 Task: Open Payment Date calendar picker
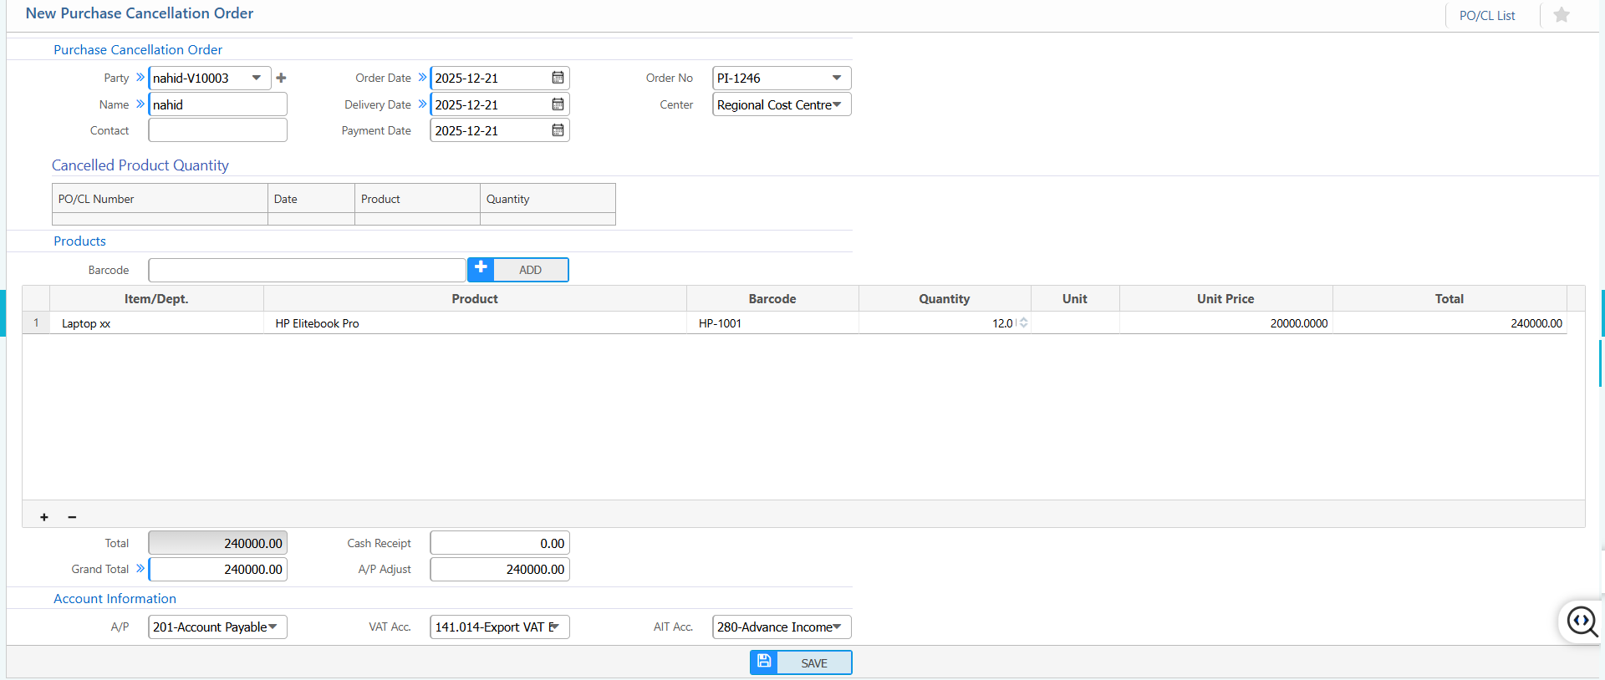558,130
